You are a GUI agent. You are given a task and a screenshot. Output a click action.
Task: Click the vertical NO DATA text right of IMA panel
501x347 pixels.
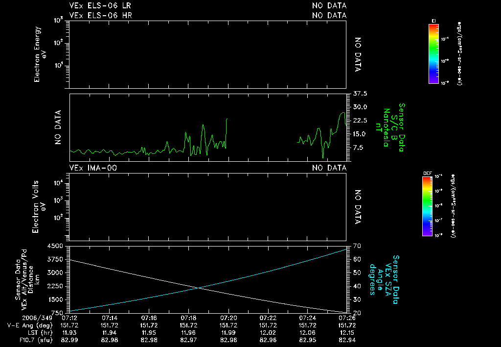tap(358, 207)
